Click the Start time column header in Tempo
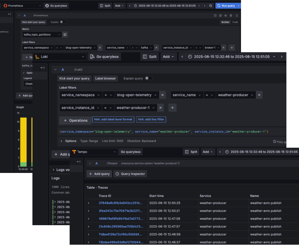This screenshot has width=299, height=245. click(x=156, y=196)
